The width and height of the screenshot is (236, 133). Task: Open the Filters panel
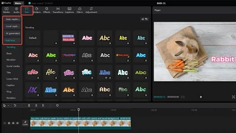click(80, 10)
